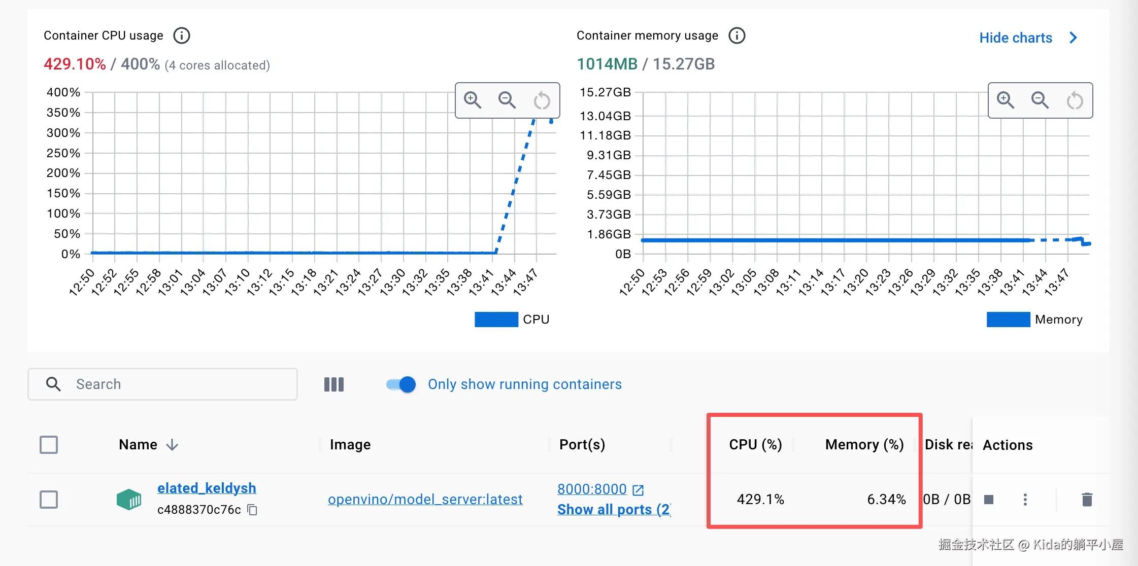Delete the elated_keldysh container

(x=1087, y=500)
